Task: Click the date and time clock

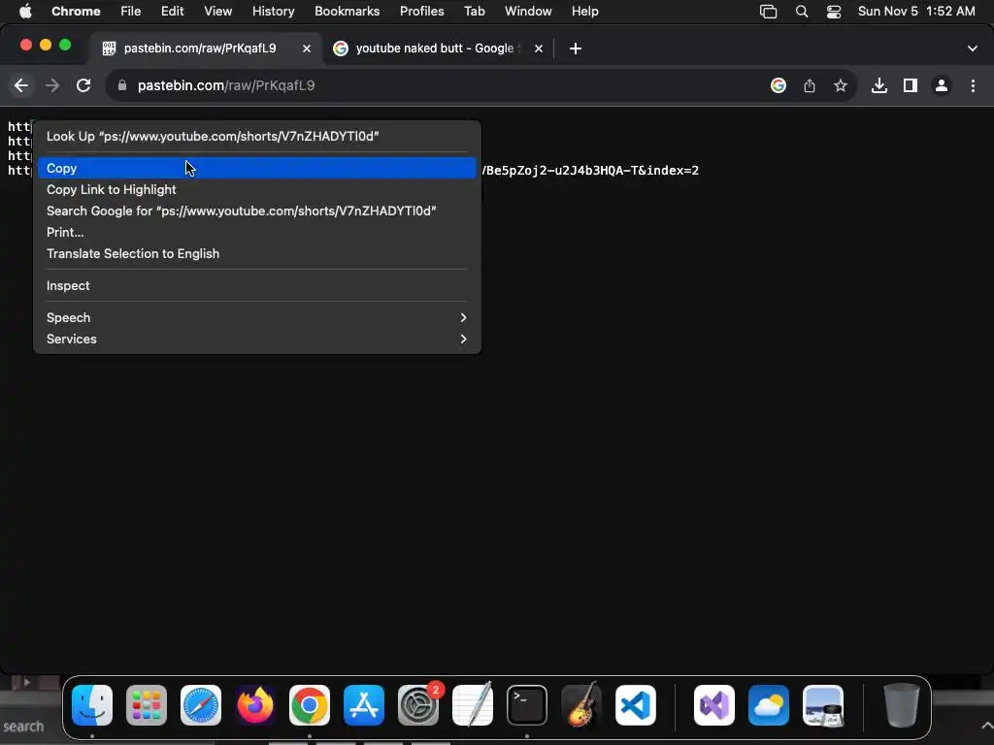Action: point(916,12)
